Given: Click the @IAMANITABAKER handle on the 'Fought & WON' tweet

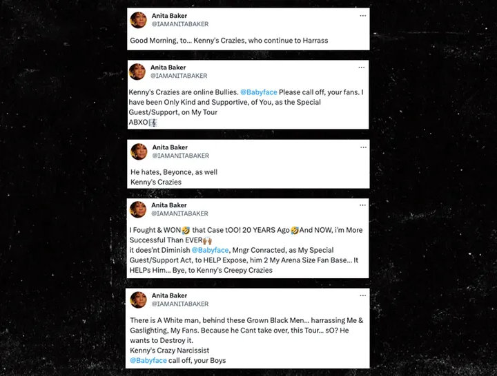Looking at the screenshot, I should coord(179,213).
